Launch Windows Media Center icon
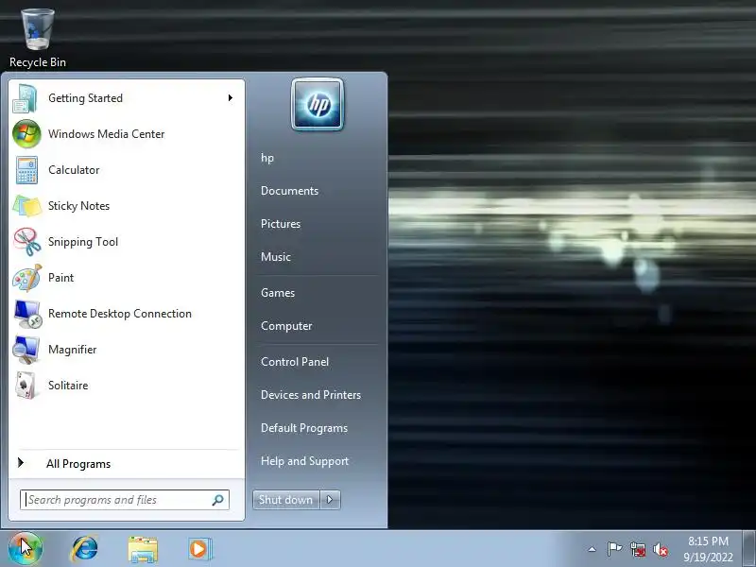 [x=26, y=134]
